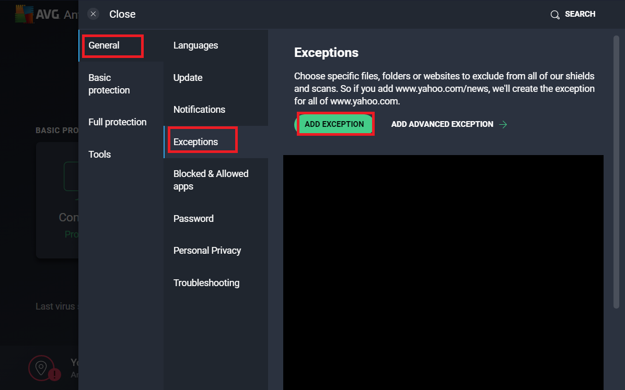625x390 pixels.
Task: Select the Update submenu item
Action: coord(188,78)
